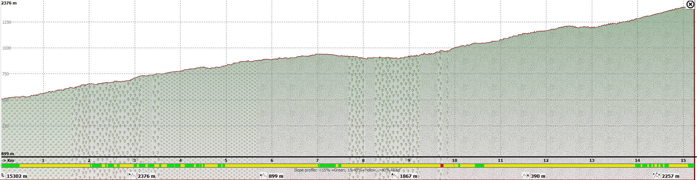Click kilometer marker 14 on the distance axis
This screenshot has height=180, width=697.
(x=637, y=160)
